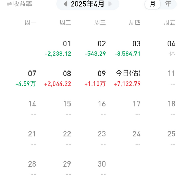Open 今日(估) estimate of +7,122.79

[x=127, y=79]
